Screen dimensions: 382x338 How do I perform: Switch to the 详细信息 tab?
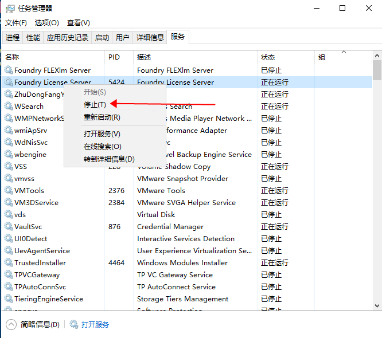(x=150, y=37)
